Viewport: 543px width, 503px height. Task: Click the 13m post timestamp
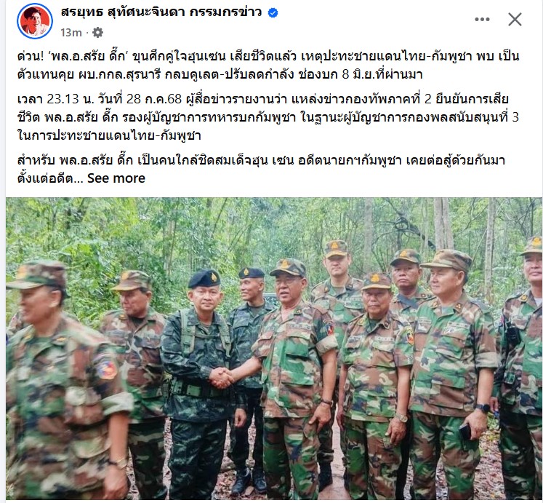click(71, 33)
